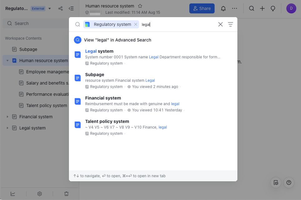This screenshot has width=301, height=200.
Task: Open the trash bin icon
Action: (66, 194)
